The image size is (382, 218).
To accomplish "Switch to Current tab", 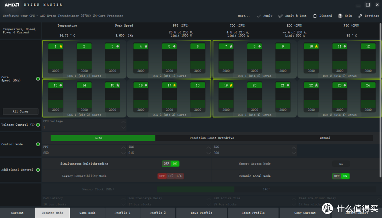I will 17,213.
